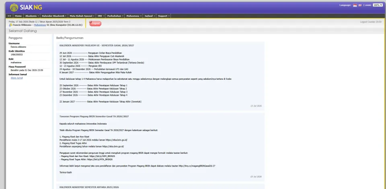Expand the Kalender Akademik menu

[x=54, y=16]
